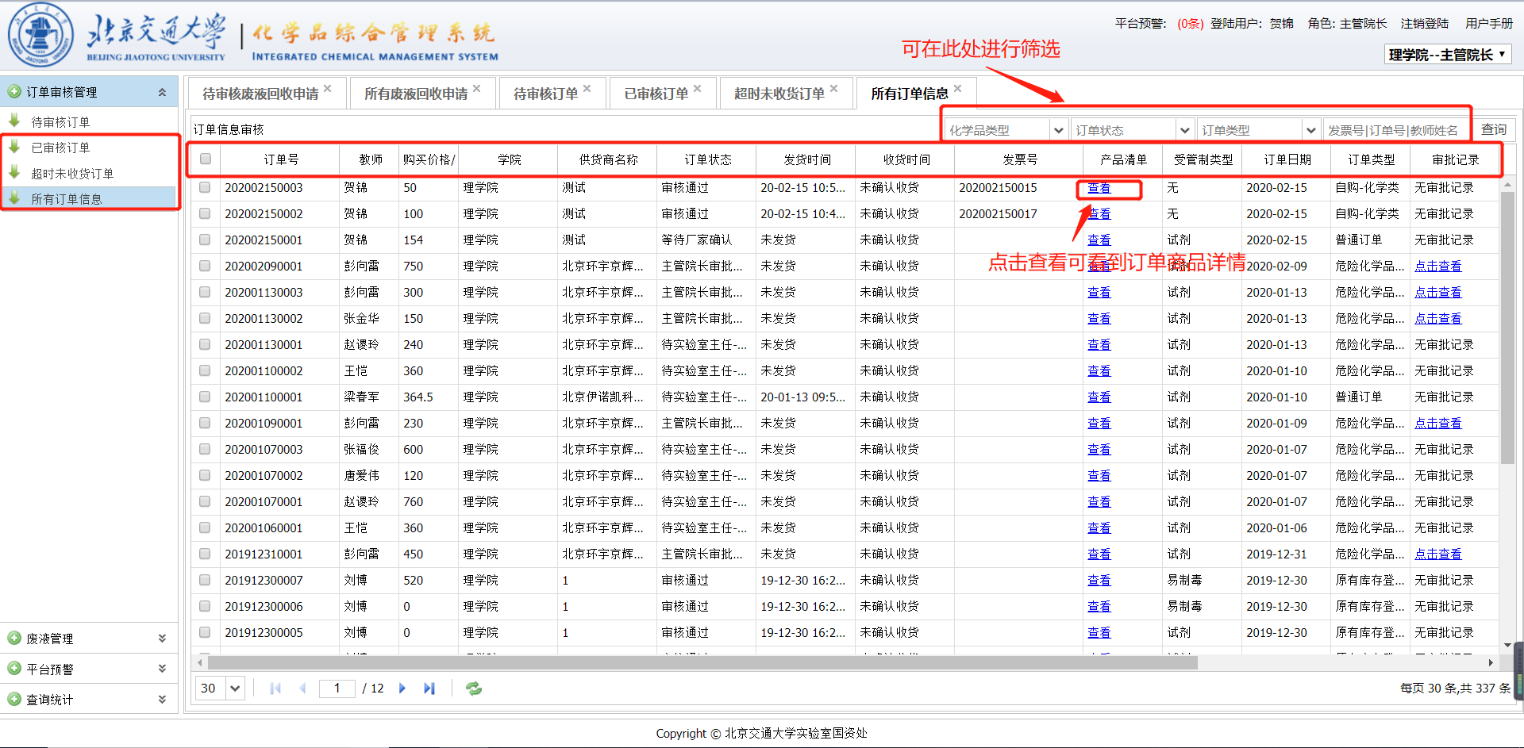This screenshot has height=748, width=1524.
Task: Close the 待审核订单 tab with its X icon
Action: (587, 89)
